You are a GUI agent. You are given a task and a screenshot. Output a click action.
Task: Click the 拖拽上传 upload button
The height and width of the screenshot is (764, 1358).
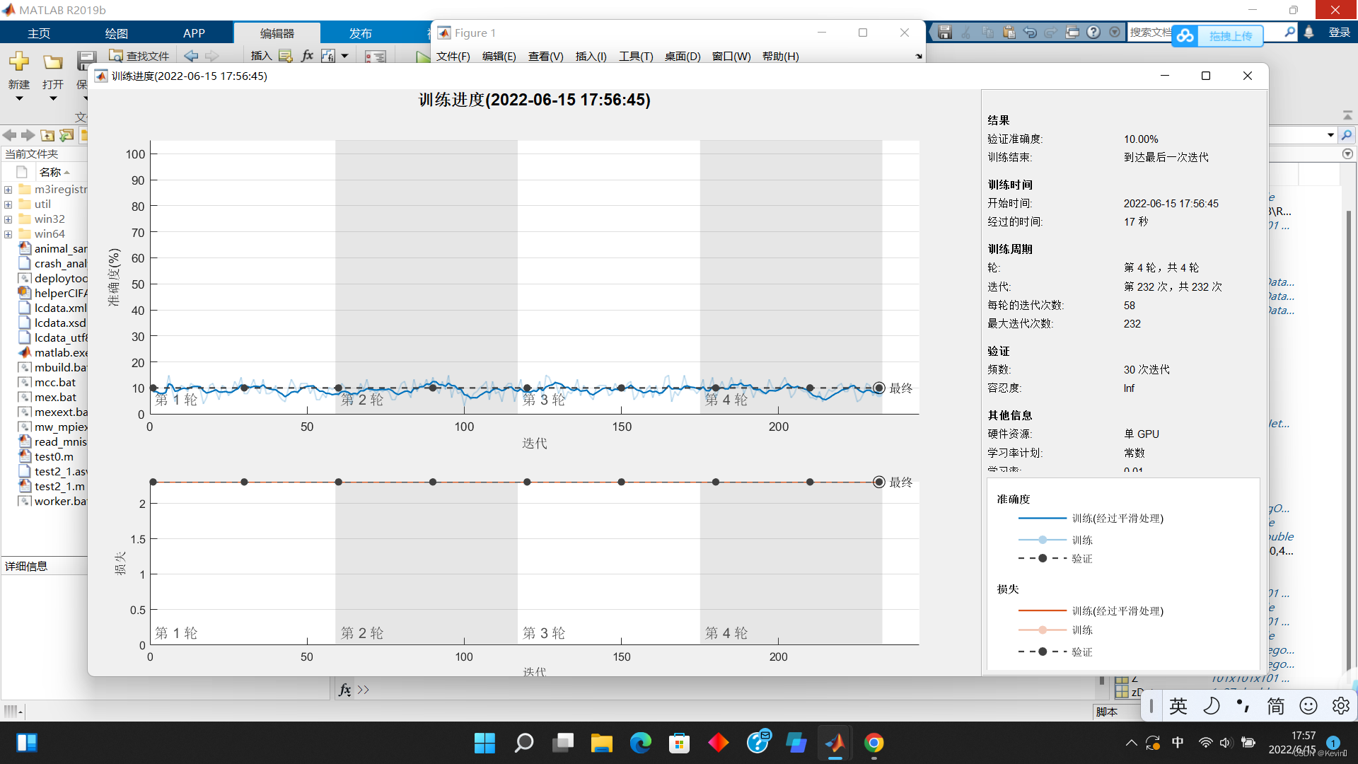(x=1230, y=36)
